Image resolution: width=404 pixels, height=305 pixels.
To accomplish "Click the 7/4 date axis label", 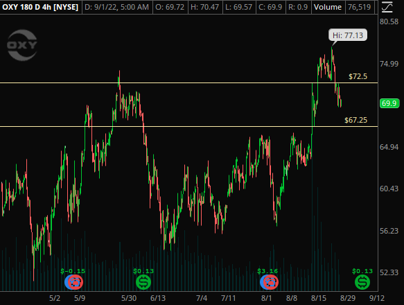I will (202, 298).
